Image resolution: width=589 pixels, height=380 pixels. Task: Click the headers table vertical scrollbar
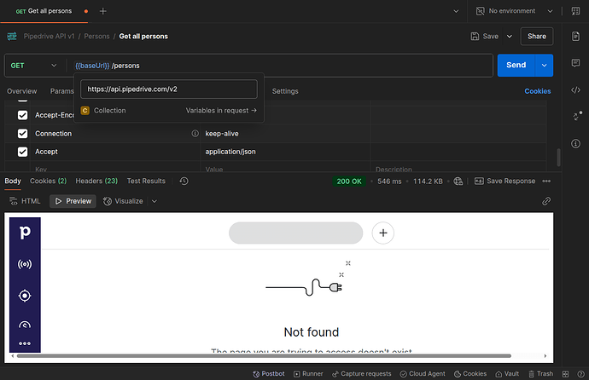point(558,158)
